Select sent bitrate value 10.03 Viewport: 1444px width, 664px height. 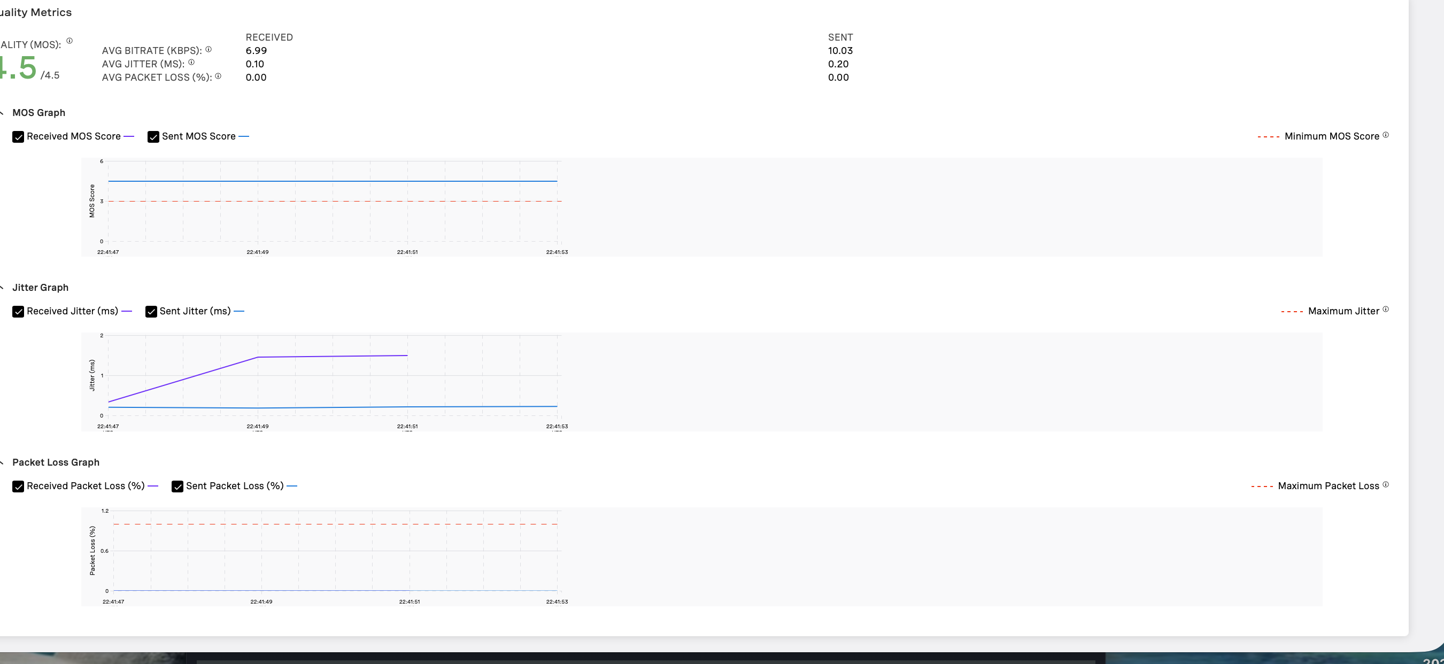click(840, 50)
